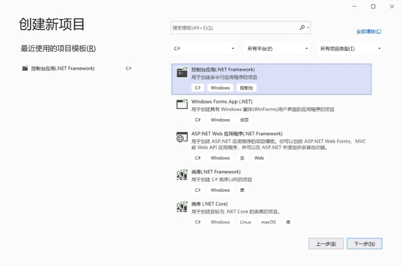
Task: Minimize the dialog window
Action: (x=354, y=6)
